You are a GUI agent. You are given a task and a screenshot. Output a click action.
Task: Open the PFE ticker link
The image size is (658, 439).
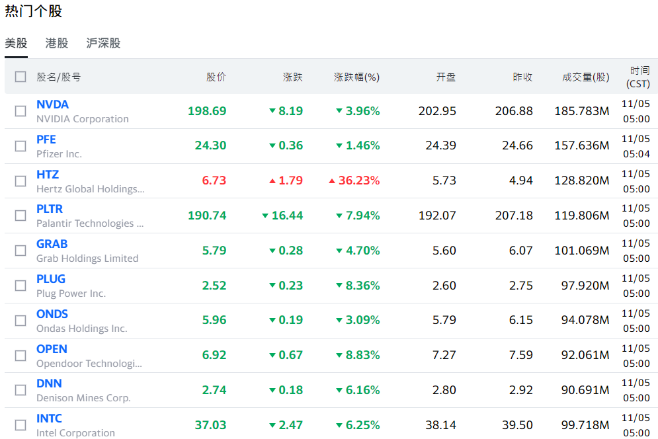click(x=46, y=140)
